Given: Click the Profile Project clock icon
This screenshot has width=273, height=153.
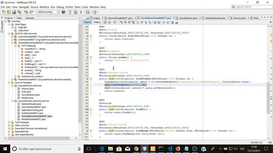Looking at the screenshot, I should click(x=95, y=12).
